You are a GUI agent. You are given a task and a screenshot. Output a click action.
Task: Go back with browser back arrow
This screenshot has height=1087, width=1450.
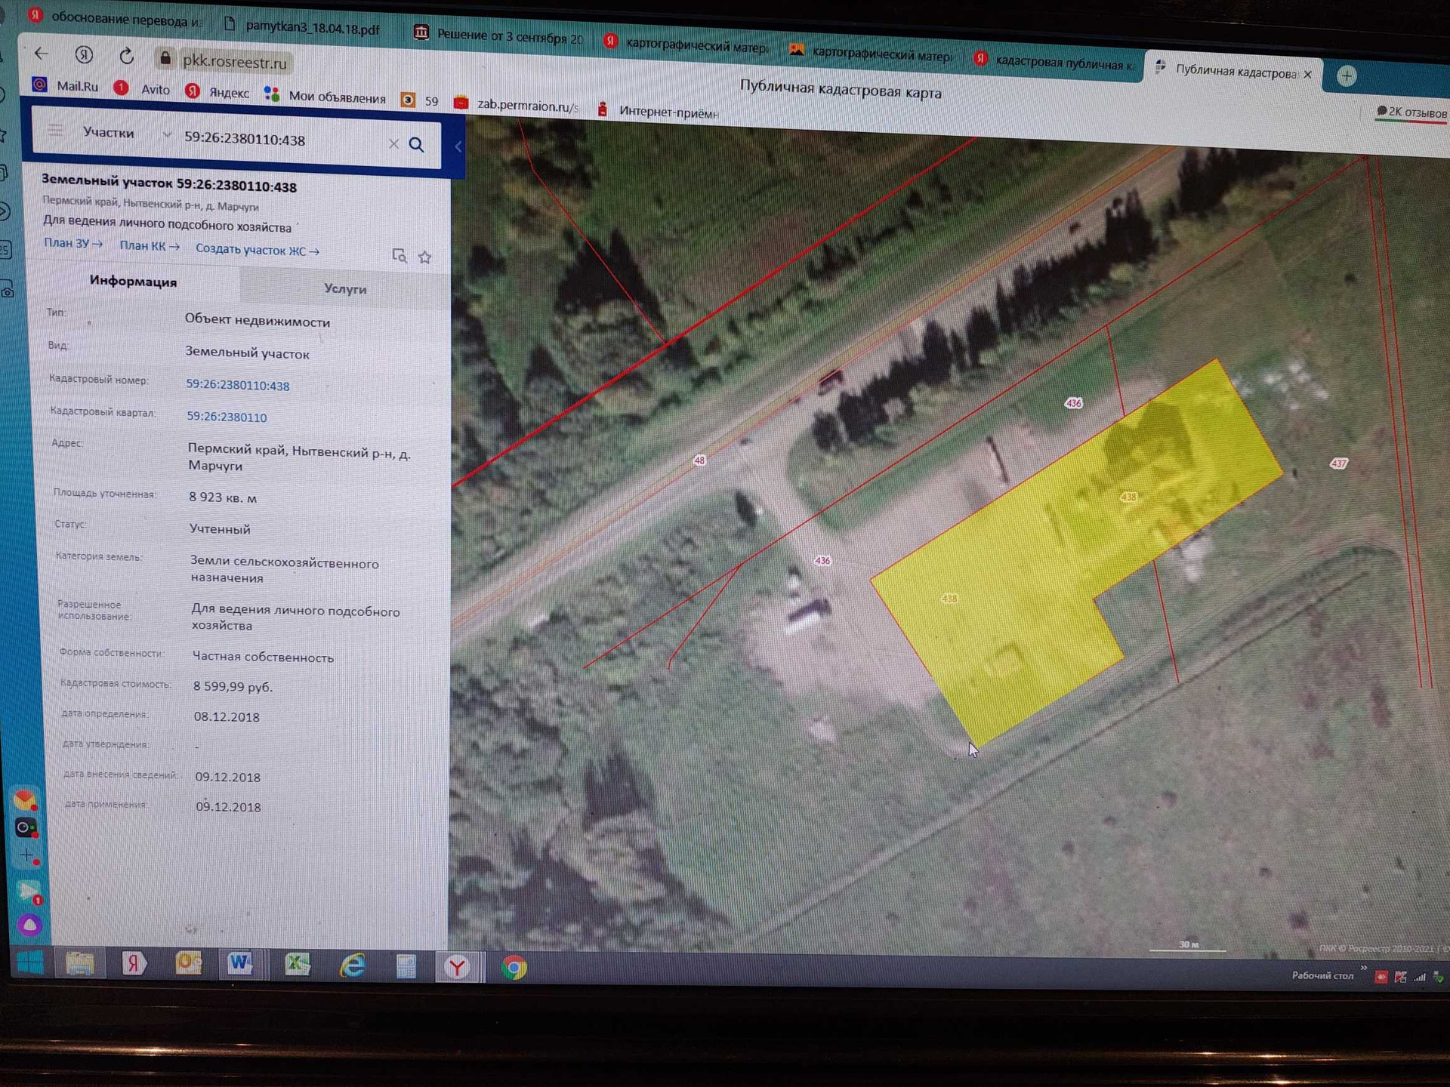pos(42,53)
